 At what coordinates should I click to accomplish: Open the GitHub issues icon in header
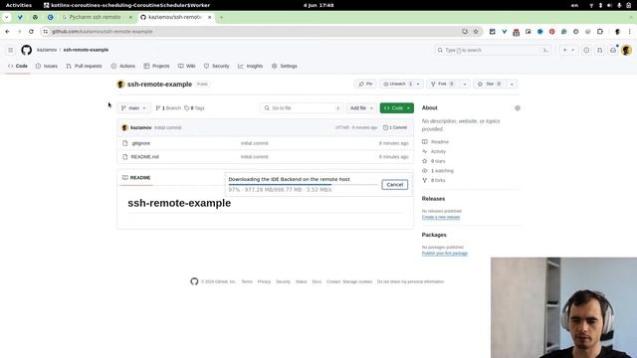tap(586, 50)
